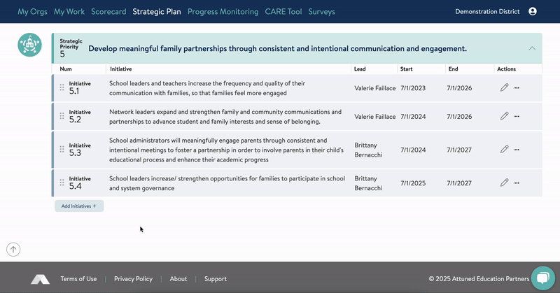Go to the CARE Tool tab

(x=283, y=12)
